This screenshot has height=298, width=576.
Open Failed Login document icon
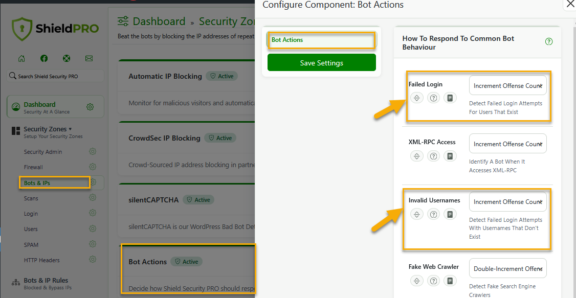coord(450,98)
